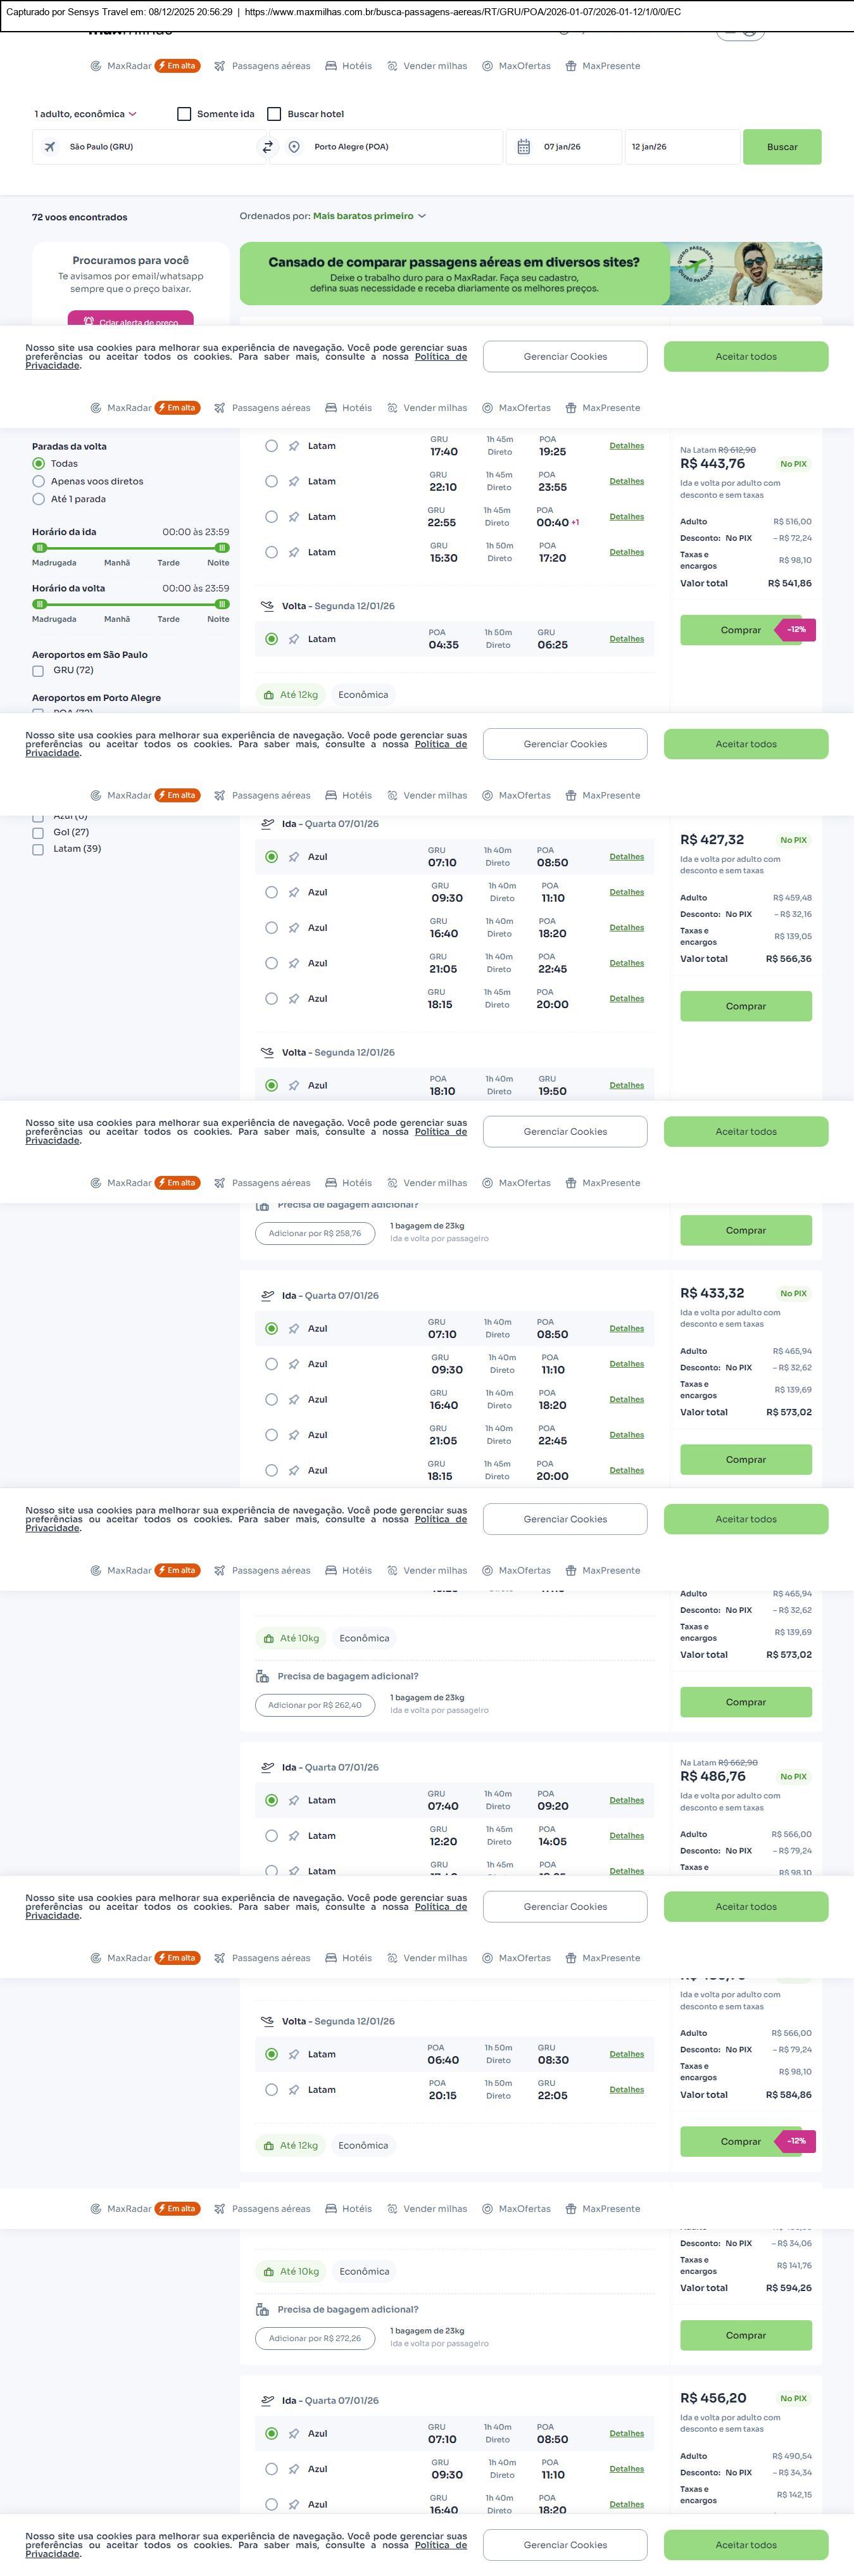The image size is (854, 2576).
Task: Tick the Buscar hotel checkbox
Action: [x=274, y=114]
